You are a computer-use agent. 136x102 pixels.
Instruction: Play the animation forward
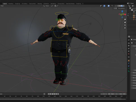pos(54,94)
